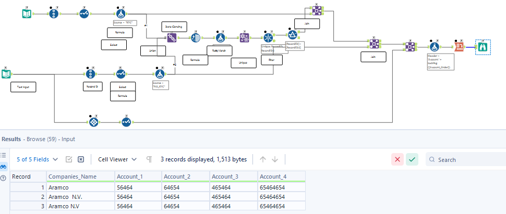The height and width of the screenshot is (214, 506).
Task: Click the deselect-all fields X icon
Action: [x=81, y=159]
